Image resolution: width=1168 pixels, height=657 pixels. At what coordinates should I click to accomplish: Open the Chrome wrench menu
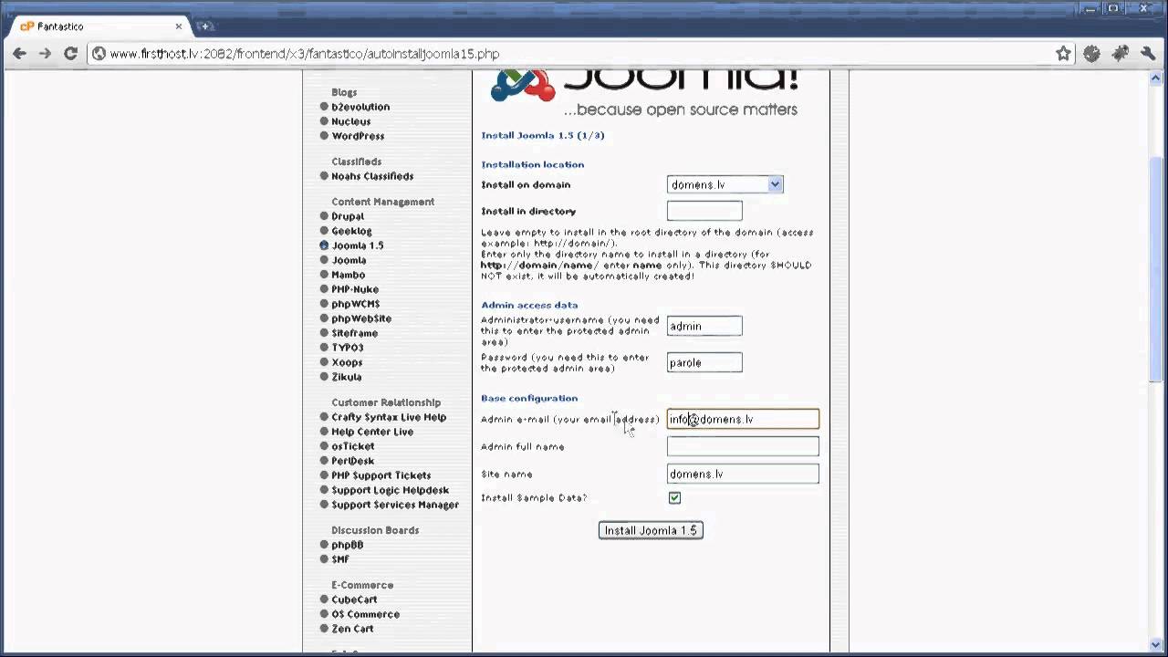(1148, 54)
